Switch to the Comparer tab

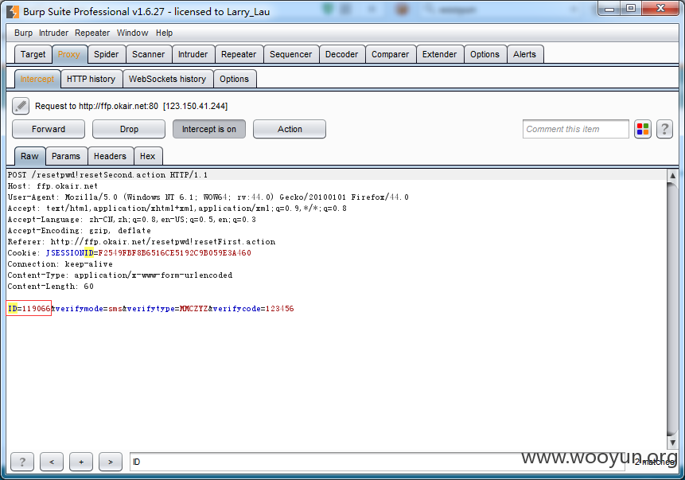390,54
